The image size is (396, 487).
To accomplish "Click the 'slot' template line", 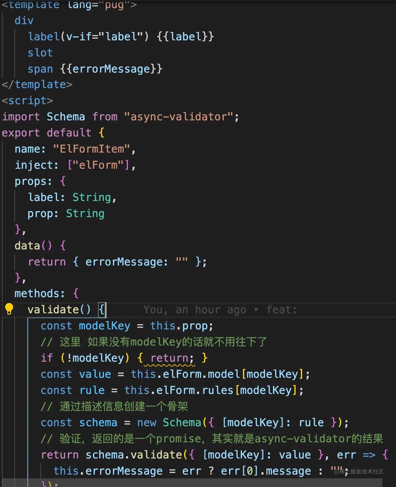I will (x=40, y=53).
